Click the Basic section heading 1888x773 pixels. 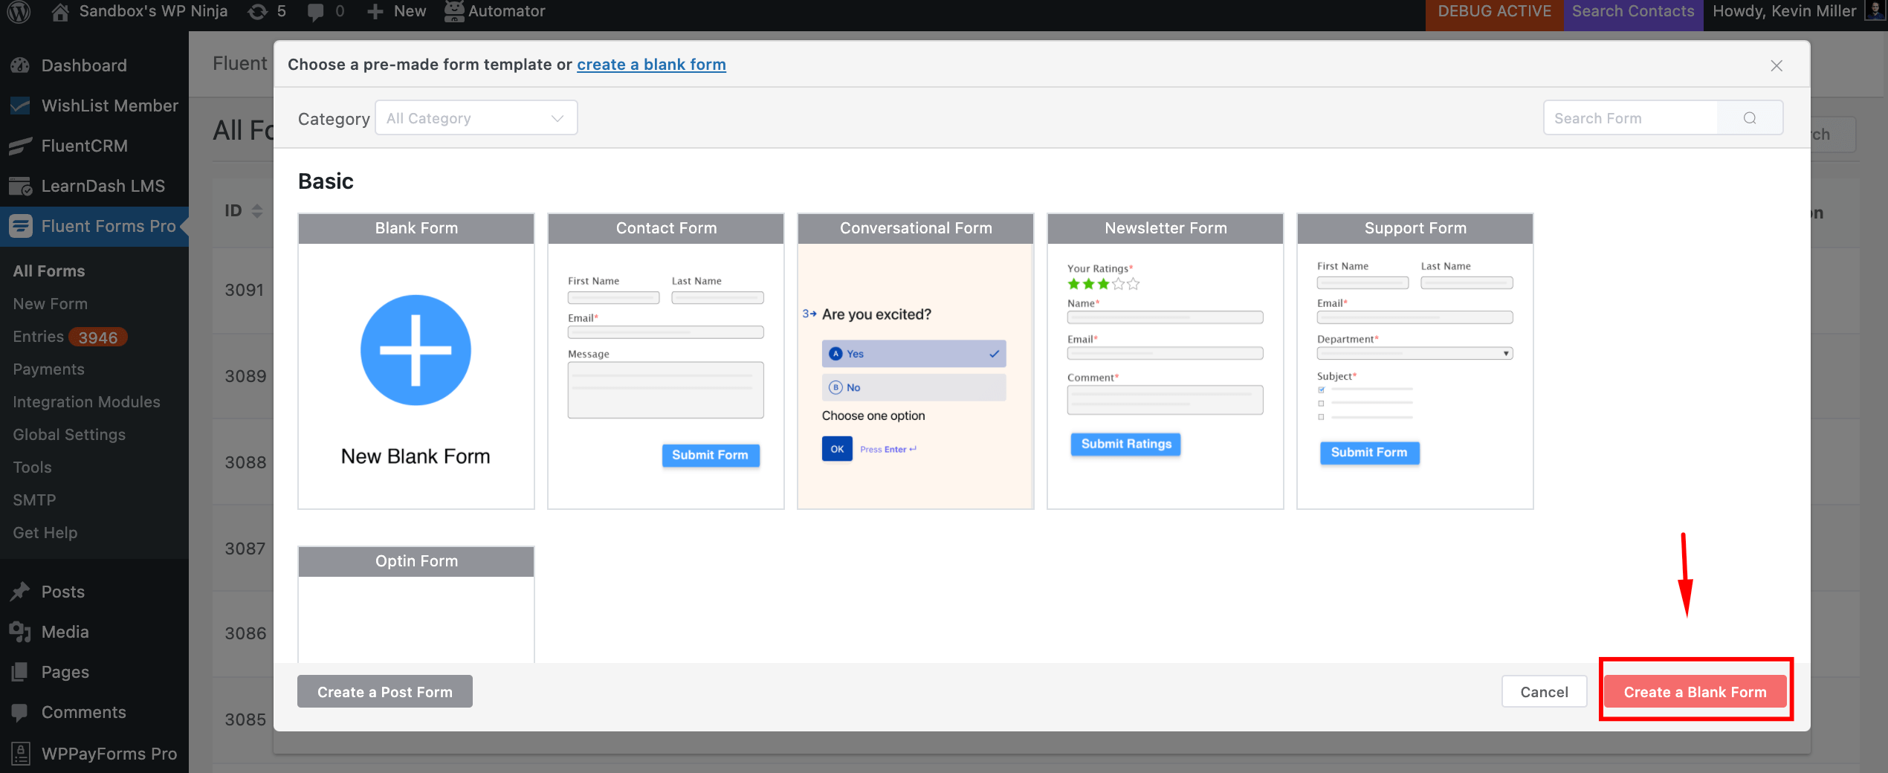(326, 181)
